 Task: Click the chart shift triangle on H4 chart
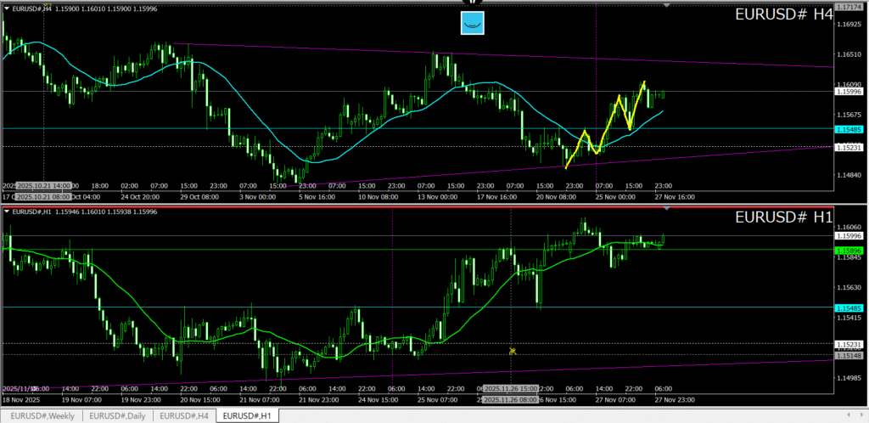coord(666,5)
